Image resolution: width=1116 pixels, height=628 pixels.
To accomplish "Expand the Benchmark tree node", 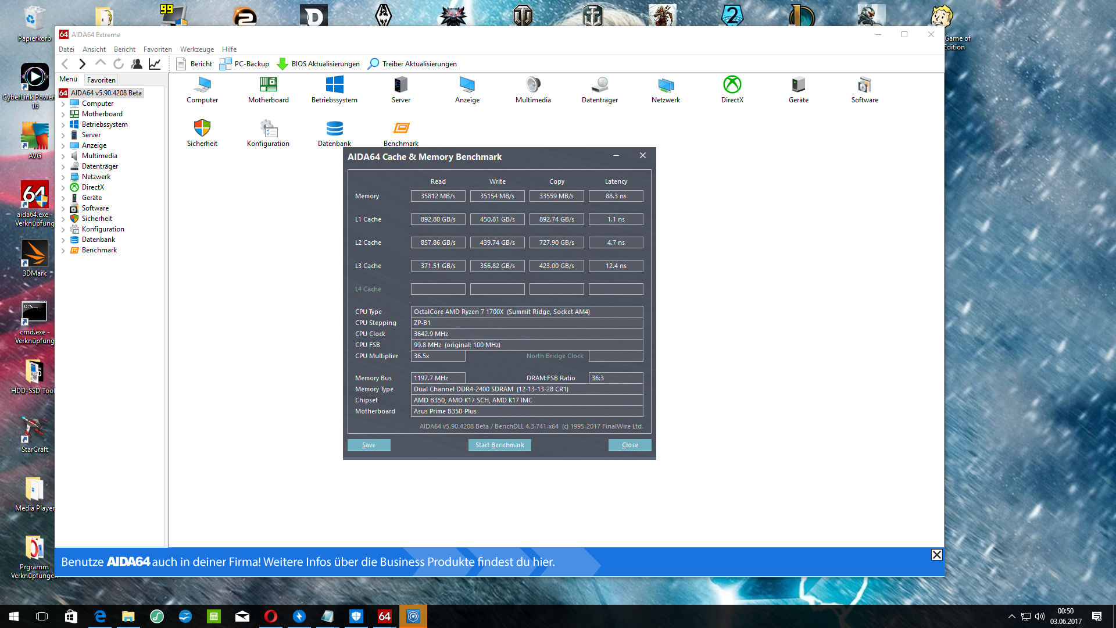I will (63, 251).
